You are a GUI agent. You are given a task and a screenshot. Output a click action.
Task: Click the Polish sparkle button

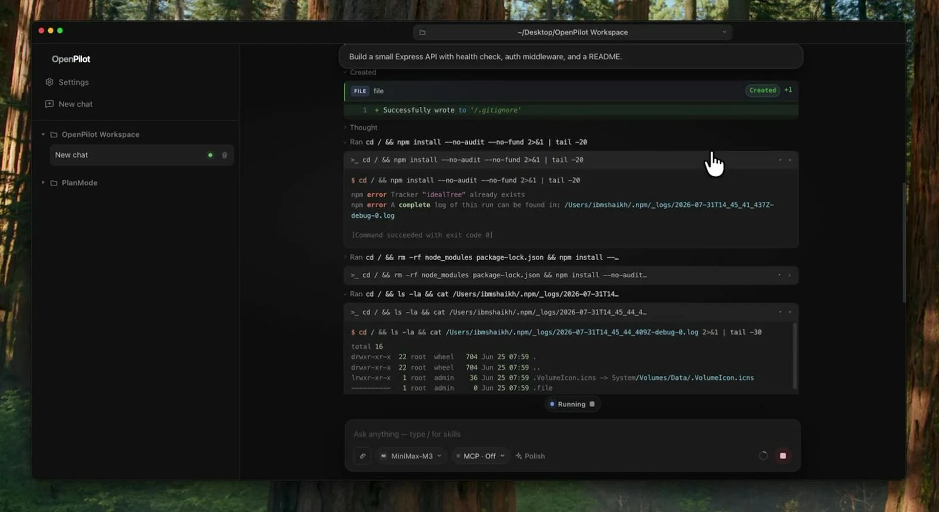tap(530, 456)
